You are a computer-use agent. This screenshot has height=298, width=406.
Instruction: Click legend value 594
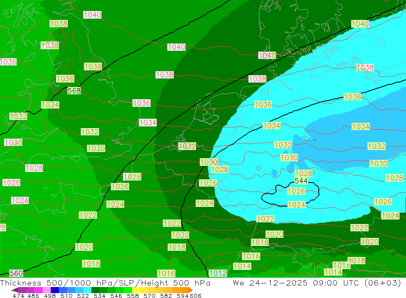[183, 296]
